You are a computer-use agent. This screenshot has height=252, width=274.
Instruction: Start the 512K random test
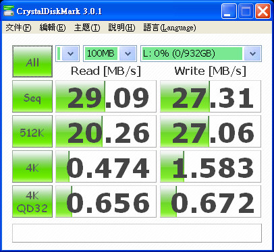32,131
